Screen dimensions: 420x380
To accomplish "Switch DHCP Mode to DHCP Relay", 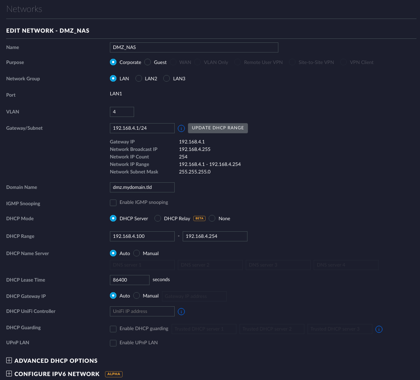I will (157, 218).
